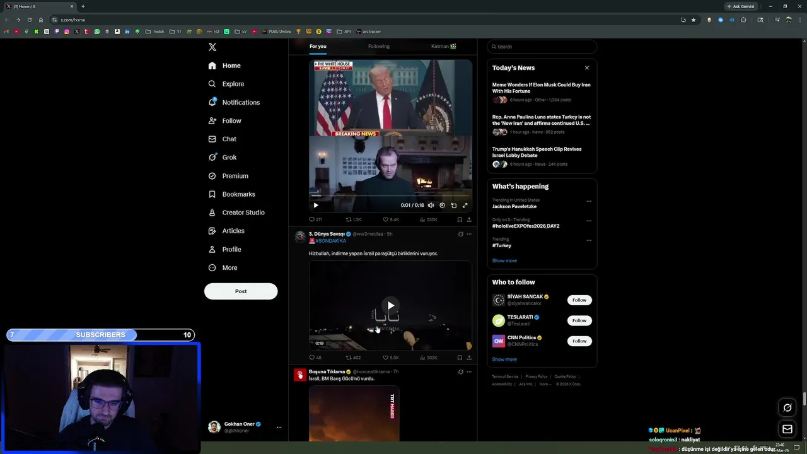Share the Hizbullah post
The height and width of the screenshot is (454, 807).
[x=469, y=358]
